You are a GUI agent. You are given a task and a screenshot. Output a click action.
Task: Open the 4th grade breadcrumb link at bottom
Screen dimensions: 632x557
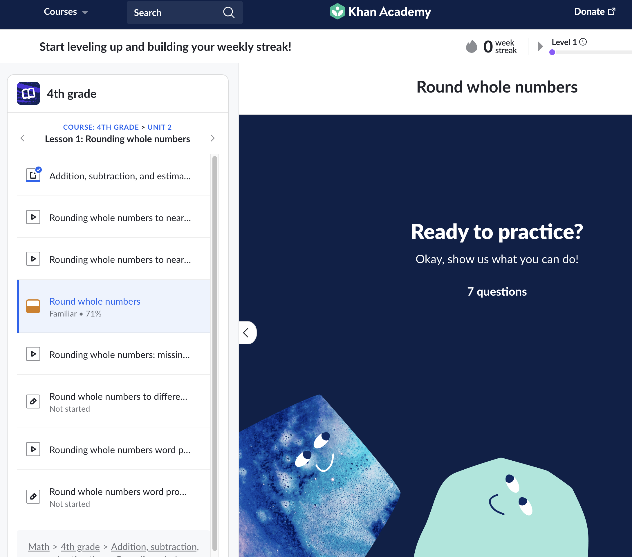click(80, 547)
